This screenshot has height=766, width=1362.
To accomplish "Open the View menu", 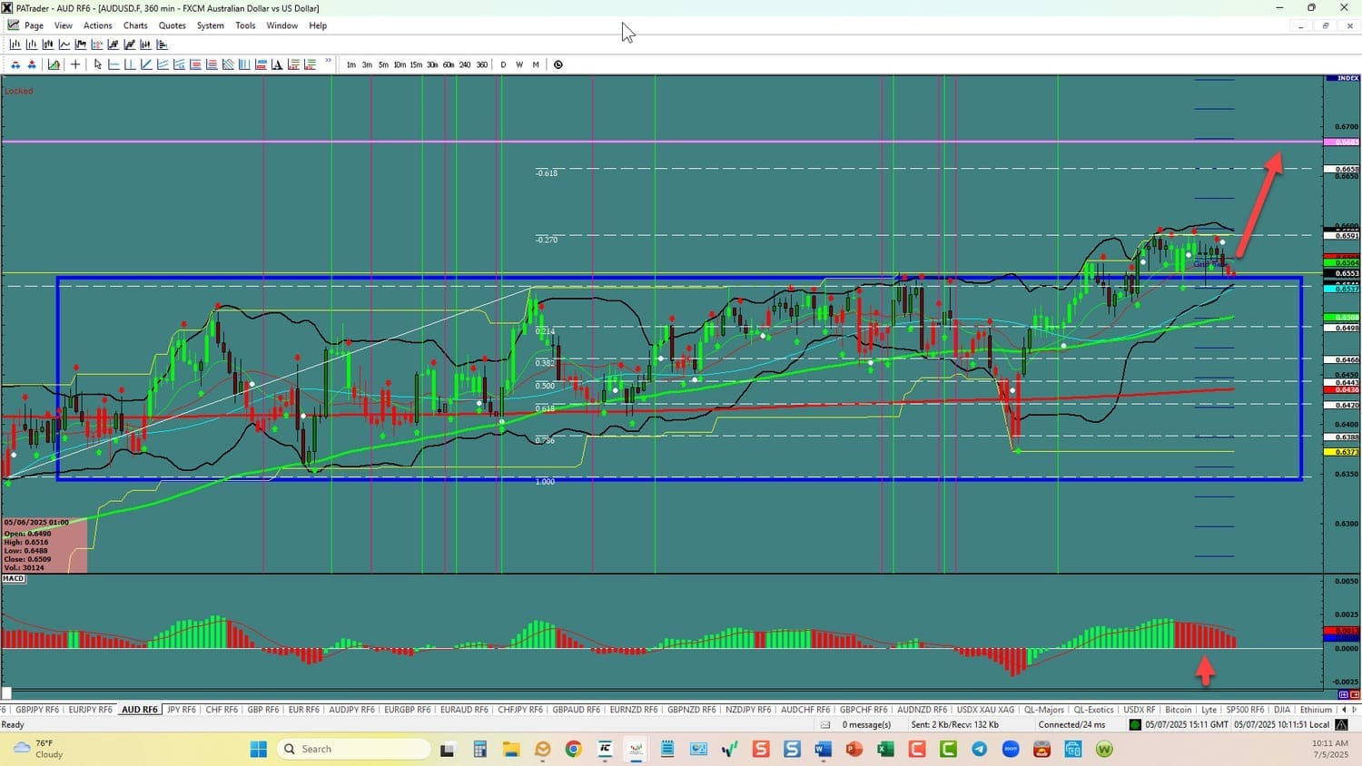I will 64,25.
